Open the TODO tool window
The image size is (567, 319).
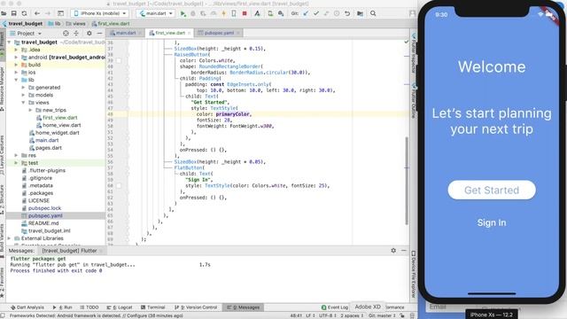click(x=89, y=307)
